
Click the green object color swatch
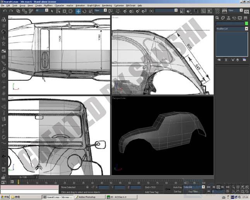tap(247, 24)
